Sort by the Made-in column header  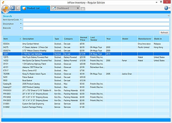coord(161,39)
